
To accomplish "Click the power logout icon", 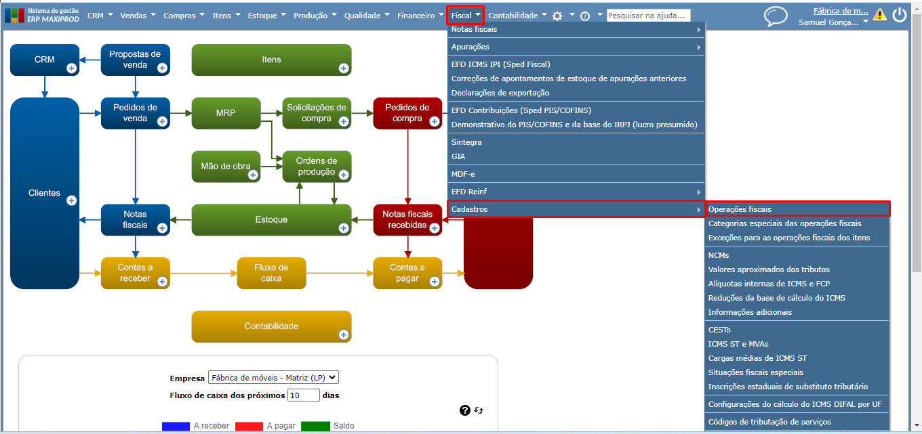I will click(x=900, y=15).
